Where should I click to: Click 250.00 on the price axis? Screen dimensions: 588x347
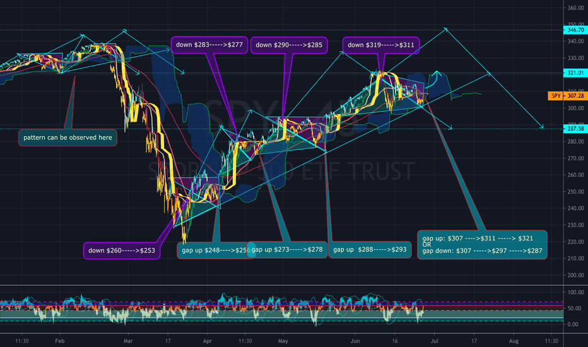[575, 192]
